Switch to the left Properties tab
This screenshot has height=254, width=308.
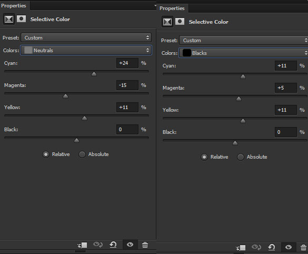(14, 6)
